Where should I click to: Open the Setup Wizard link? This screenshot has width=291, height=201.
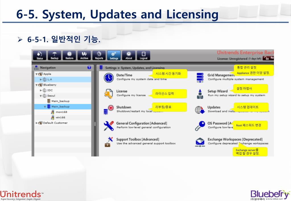pyautogui.click(x=218, y=91)
